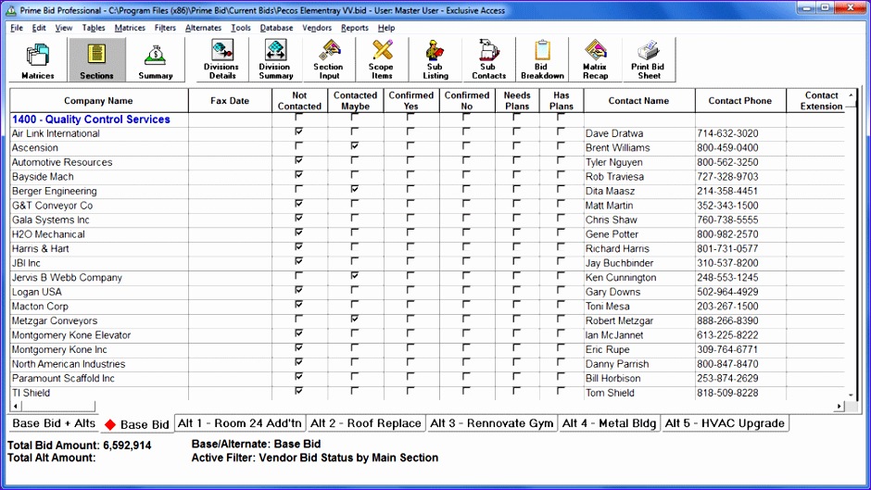Open the Matrices toolbar icon
This screenshot has width=871, height=490.
click(38, 60)
